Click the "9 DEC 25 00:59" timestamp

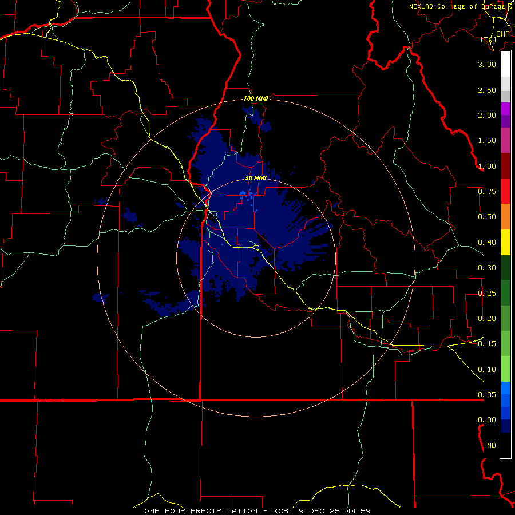(x=335, y=511)
